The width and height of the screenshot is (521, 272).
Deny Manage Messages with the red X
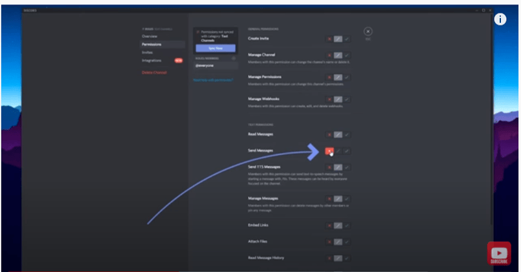click(329, 199)
